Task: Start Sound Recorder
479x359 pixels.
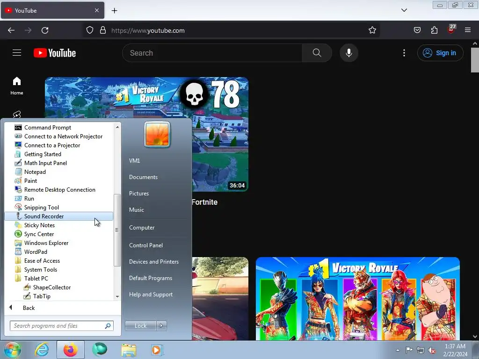Action: 58,216
